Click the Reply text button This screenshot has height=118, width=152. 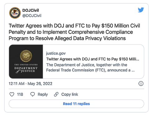[43, 94]
